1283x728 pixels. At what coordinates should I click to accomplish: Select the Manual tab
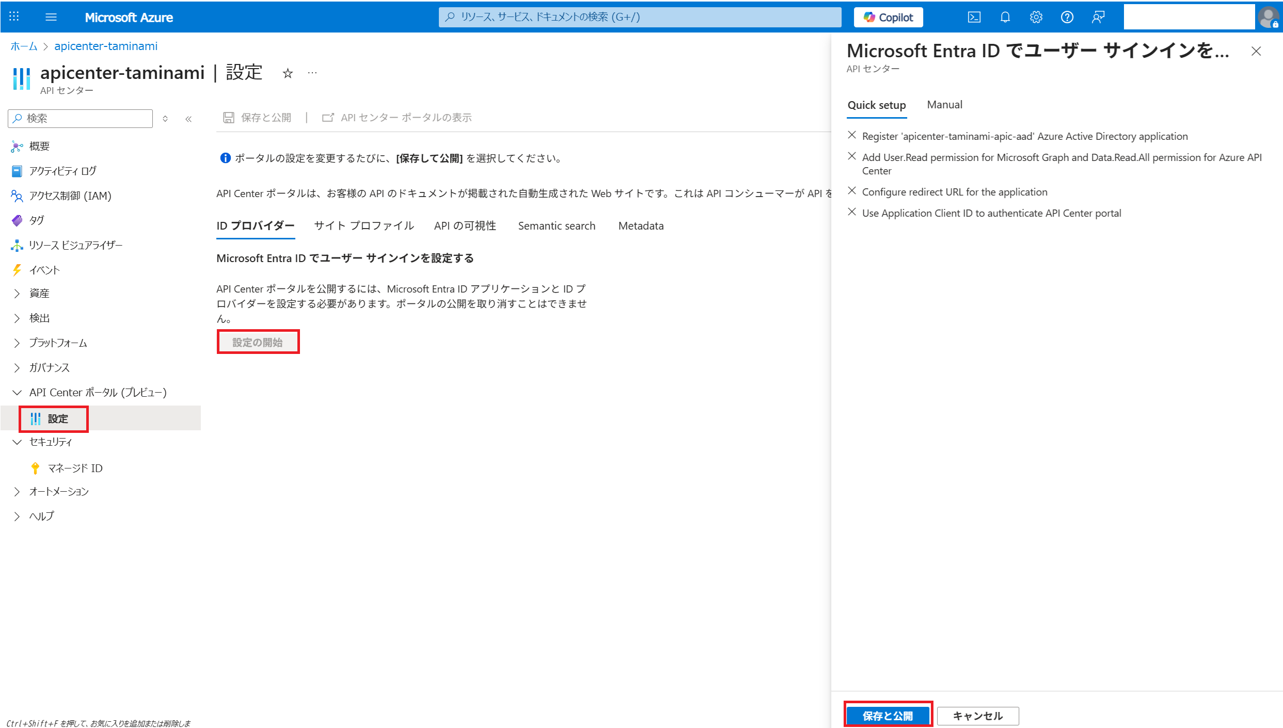click(x=944, y=105)
